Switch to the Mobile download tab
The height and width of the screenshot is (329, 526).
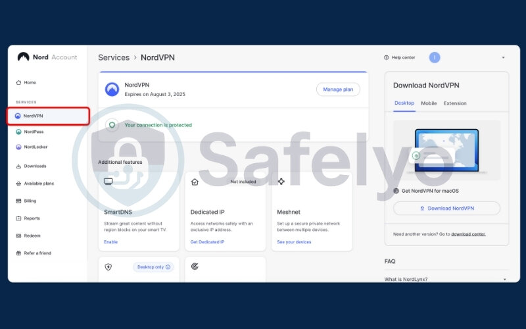(x=429, y=103)
